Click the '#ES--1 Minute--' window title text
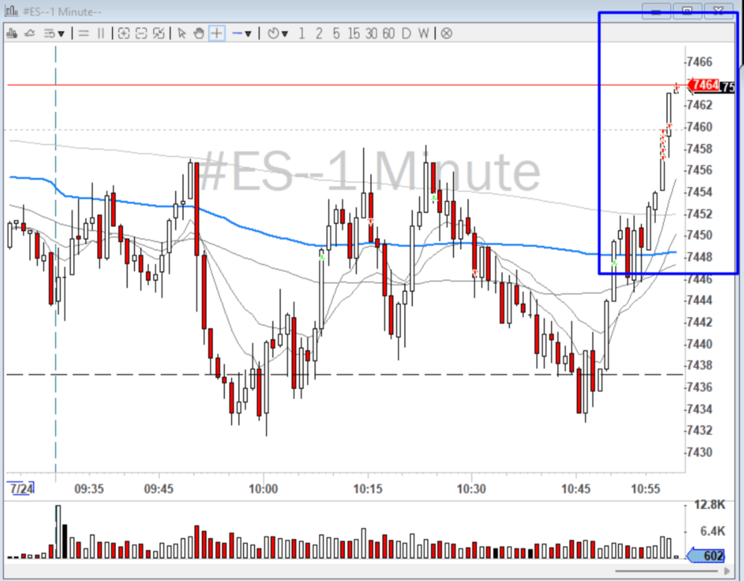The height and width of the screenshot is (581, 744). click(62, 11)
